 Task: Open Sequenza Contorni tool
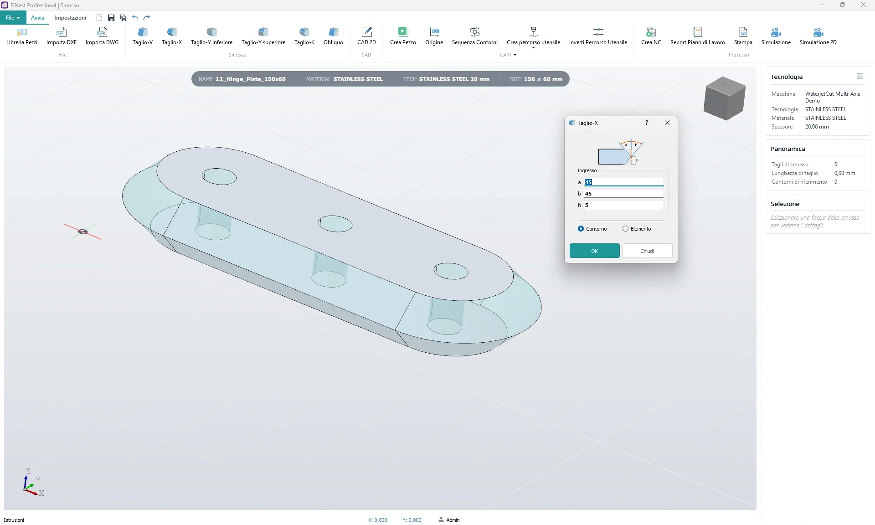click(x=475, y=36)
